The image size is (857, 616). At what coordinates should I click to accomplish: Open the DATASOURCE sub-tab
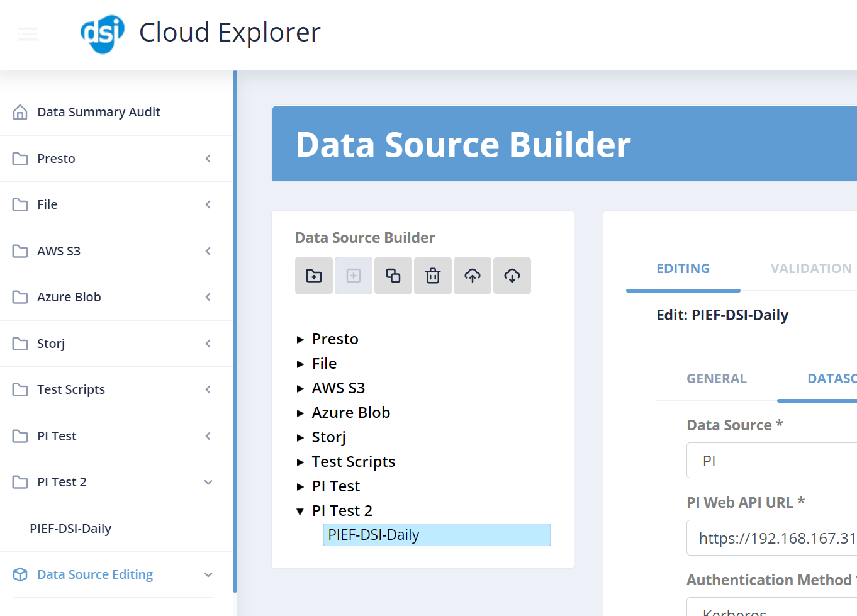pyautogui.click(x=832, y=379)
